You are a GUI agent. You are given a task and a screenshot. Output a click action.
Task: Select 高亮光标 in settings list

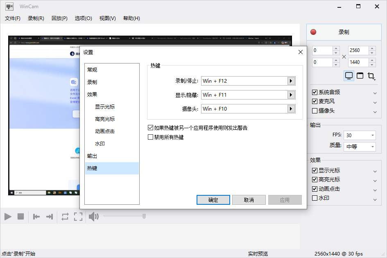pyautogui.click(x=112, y=119)
